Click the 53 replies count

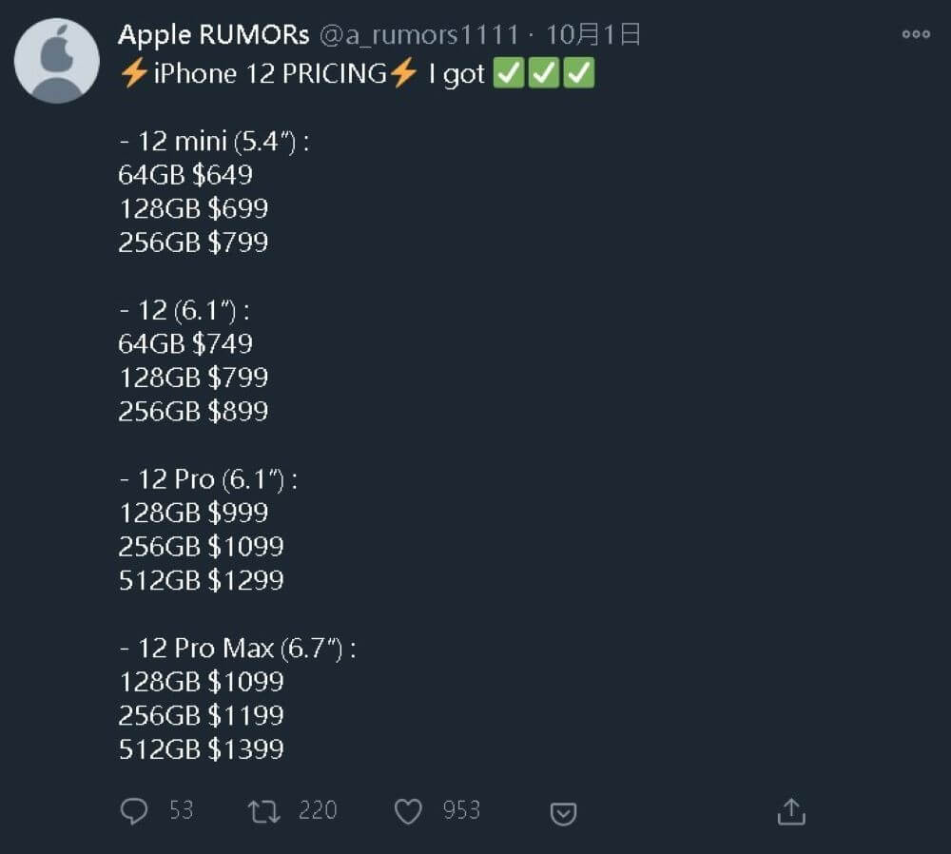click(x=181, y=810)
